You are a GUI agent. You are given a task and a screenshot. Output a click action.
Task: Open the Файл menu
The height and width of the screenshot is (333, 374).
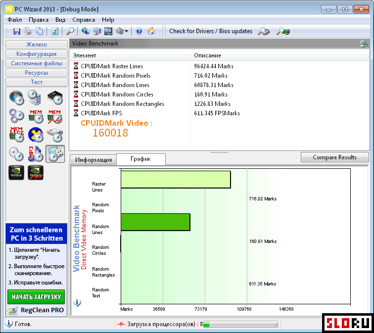point(14,20)
